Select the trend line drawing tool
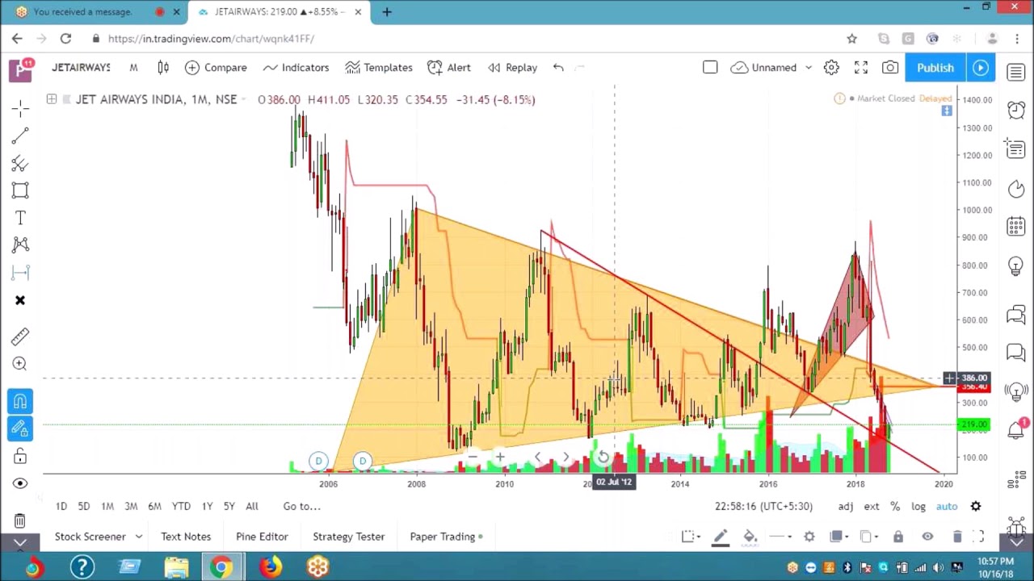The width and height of the screenshot is (1034, 581). [20, 136]
